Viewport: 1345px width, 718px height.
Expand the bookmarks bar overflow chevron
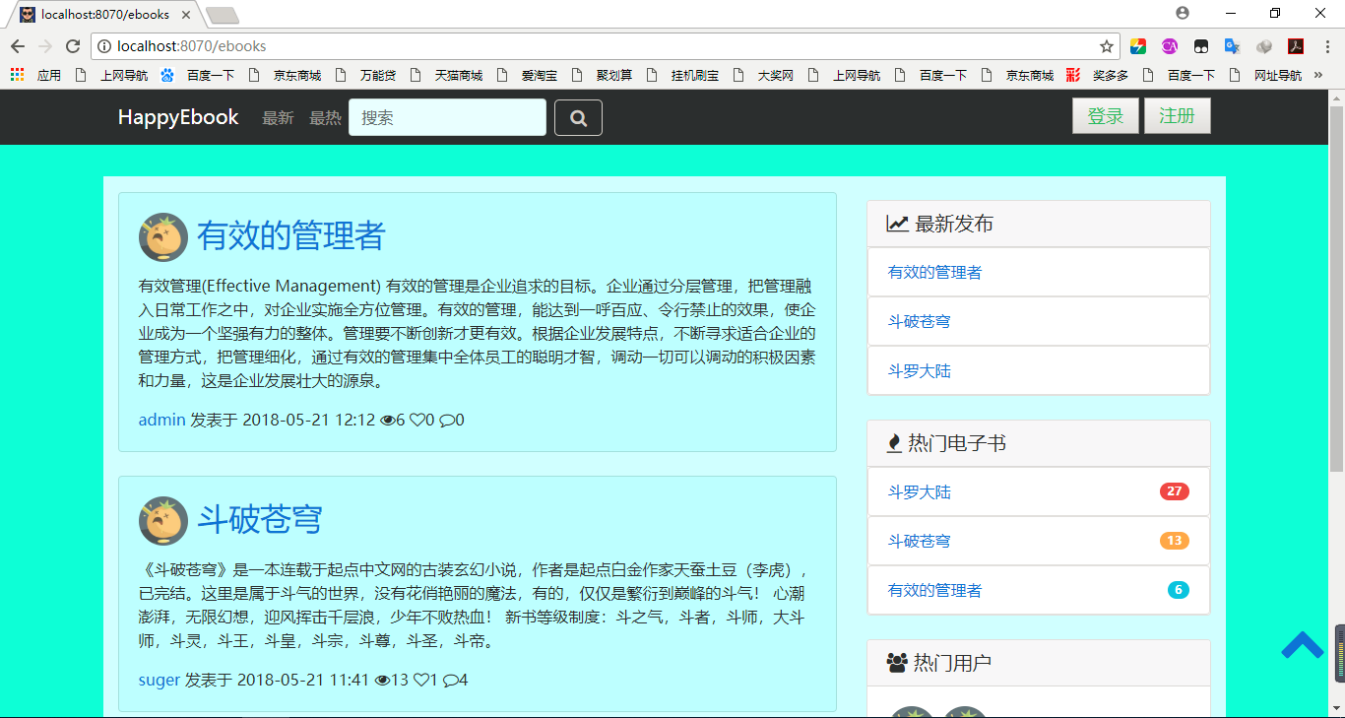point(1318,75)
